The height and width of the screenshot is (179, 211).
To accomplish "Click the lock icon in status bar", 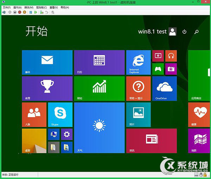I will coord(205,175).
